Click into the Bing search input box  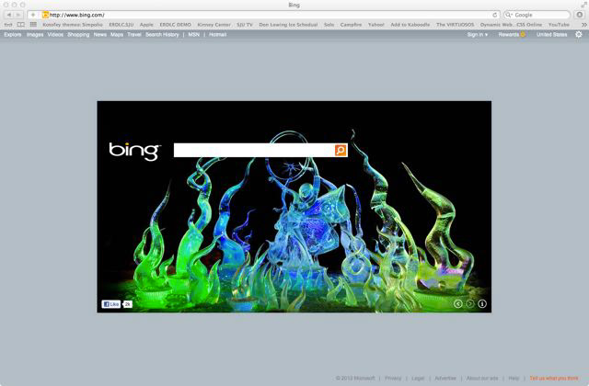click(254, 151)
